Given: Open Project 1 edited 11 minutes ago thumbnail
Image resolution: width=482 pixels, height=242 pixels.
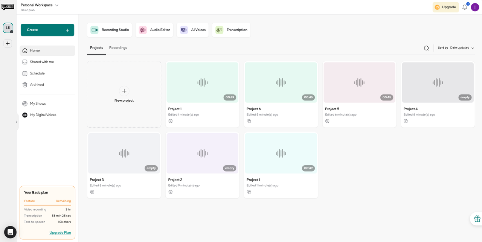Looking at the screenshot, I should pos(281,153).
